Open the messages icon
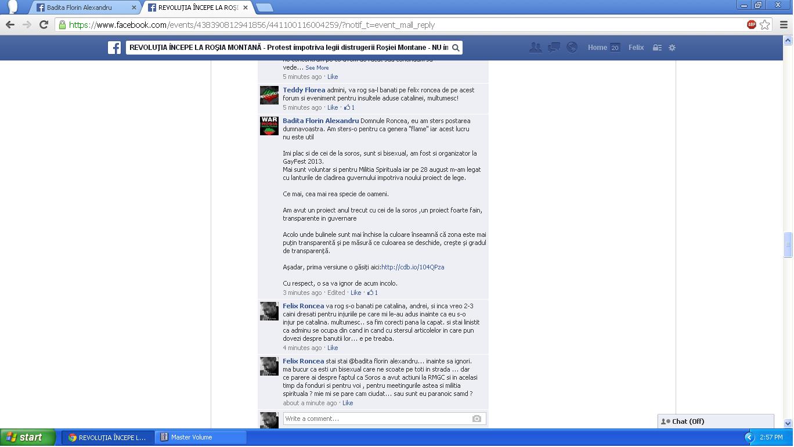 554,48
